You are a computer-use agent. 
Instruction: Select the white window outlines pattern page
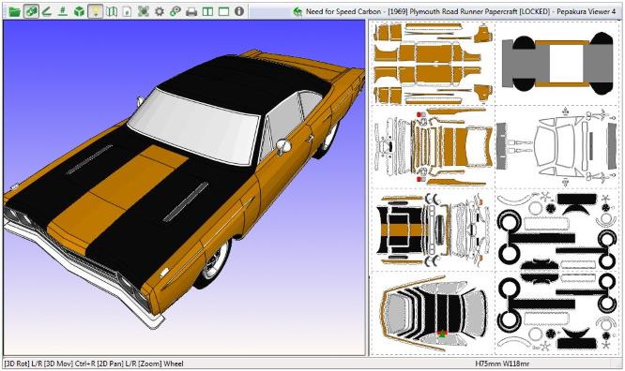click(557, 147)
